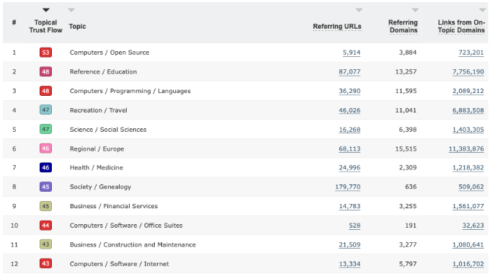
Task: Sort by Topical Trust Flow arrow
Action: click(x=46, y=10)
